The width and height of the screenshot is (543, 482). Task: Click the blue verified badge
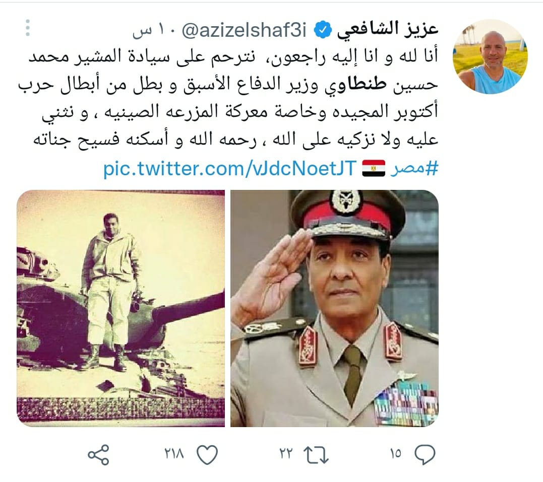[x=323, y=30]
